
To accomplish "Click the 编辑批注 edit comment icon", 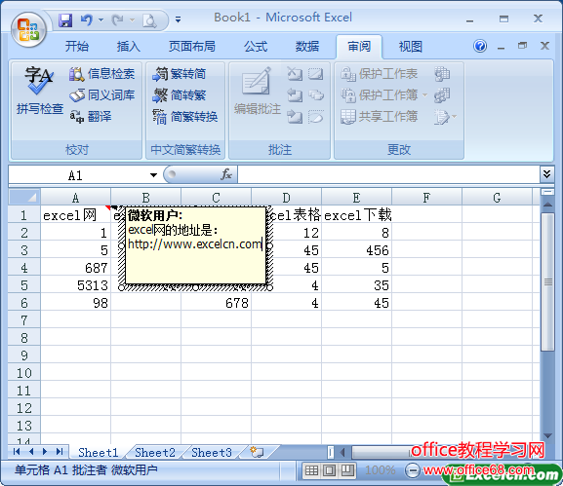I will 257,91.
